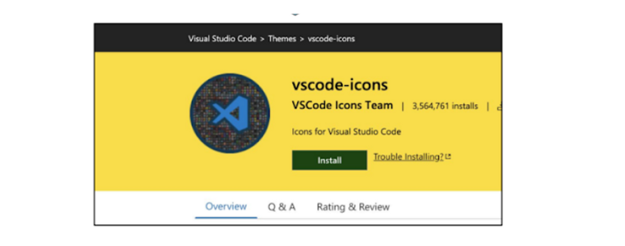
Task: Open the Q & A tab
Action: tap(281, 207)
